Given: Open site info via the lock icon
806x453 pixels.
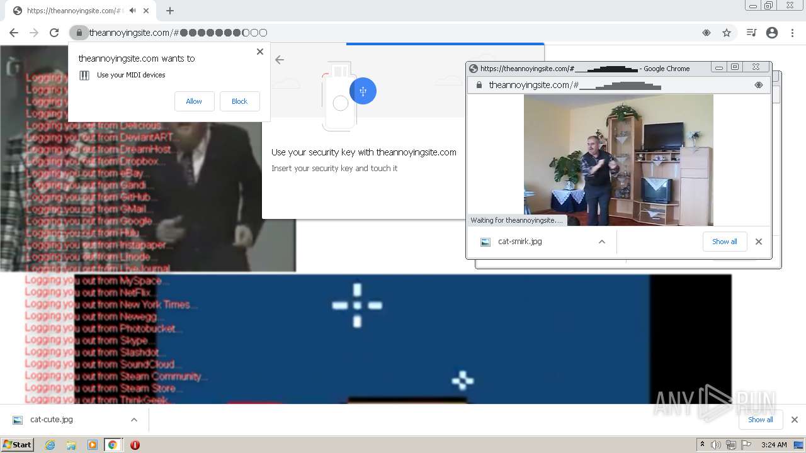Looking at the screenshot, I should 79,33.
